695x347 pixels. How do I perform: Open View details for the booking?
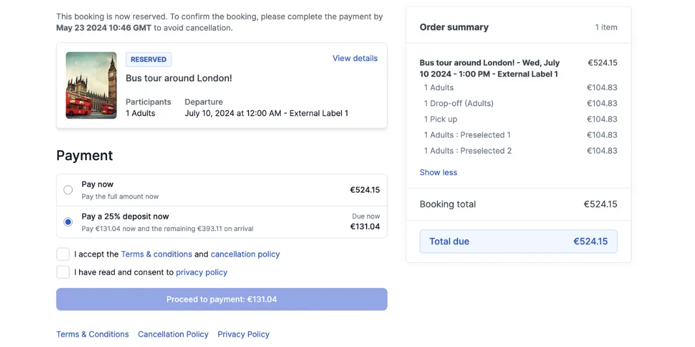click(x=354, y=58)
